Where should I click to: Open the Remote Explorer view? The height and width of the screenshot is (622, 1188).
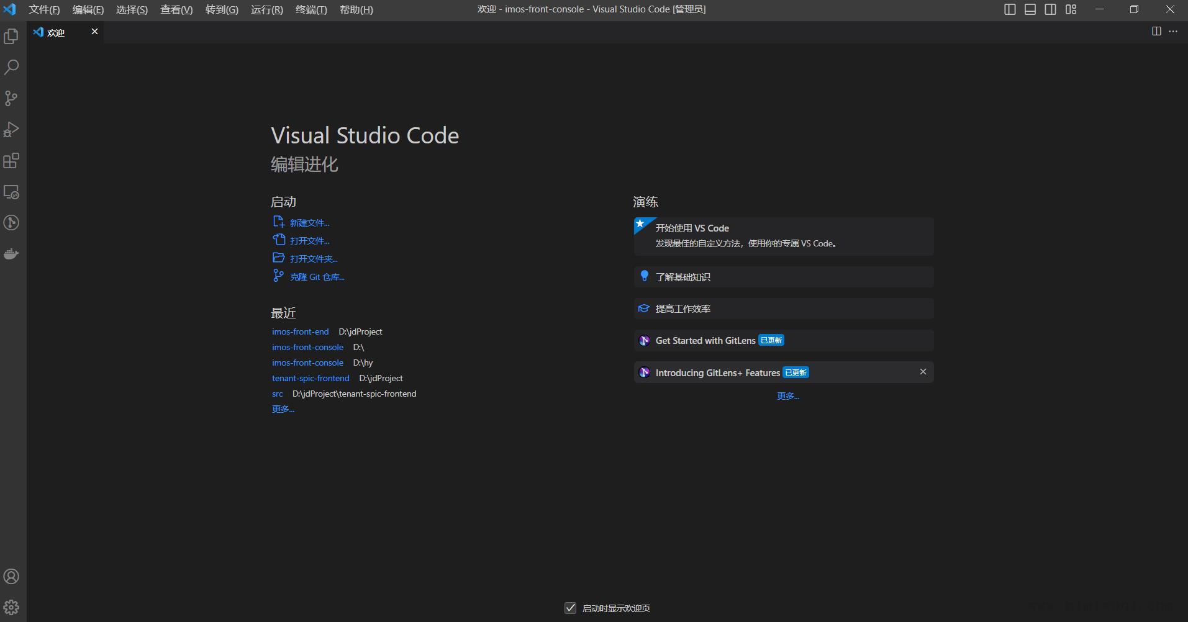point(11,192)
